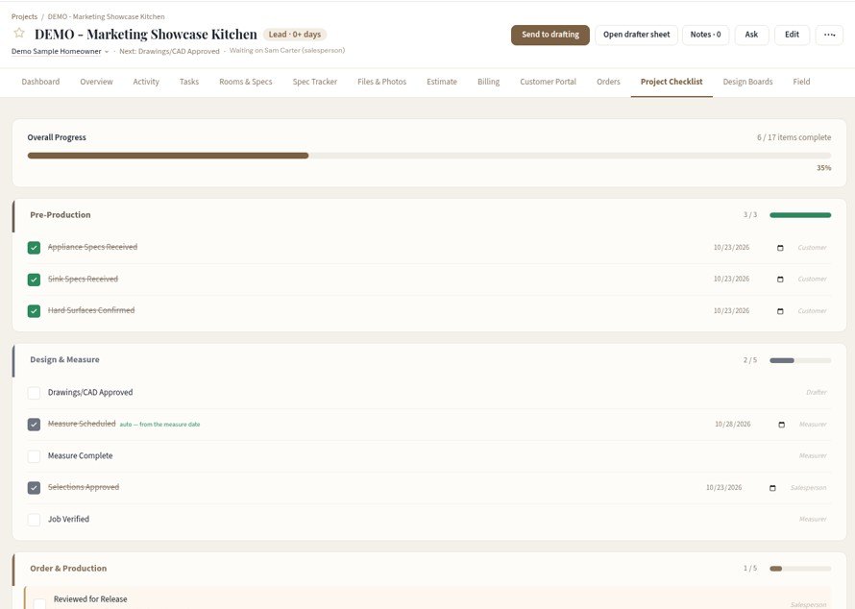
Task: Click 'Waiting on Sam Carter (salesperson)' text
Action: tap(287, 51)
